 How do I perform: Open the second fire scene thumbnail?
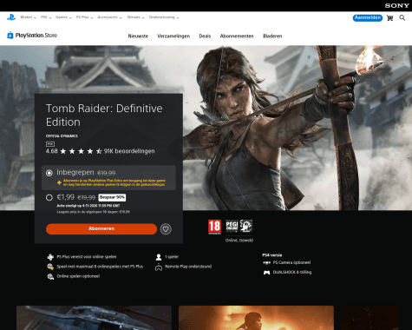pos(256,318)
